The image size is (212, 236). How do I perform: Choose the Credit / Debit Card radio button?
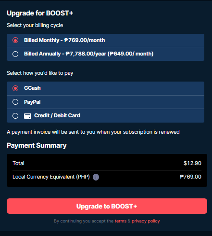pyautogui.click(x=15, y=116)
